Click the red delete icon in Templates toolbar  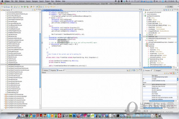click(171, 73)
